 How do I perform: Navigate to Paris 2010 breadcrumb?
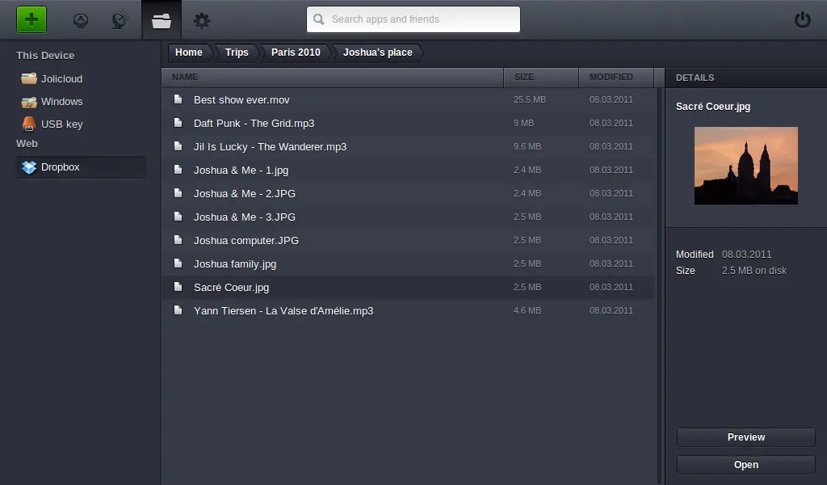296,53
